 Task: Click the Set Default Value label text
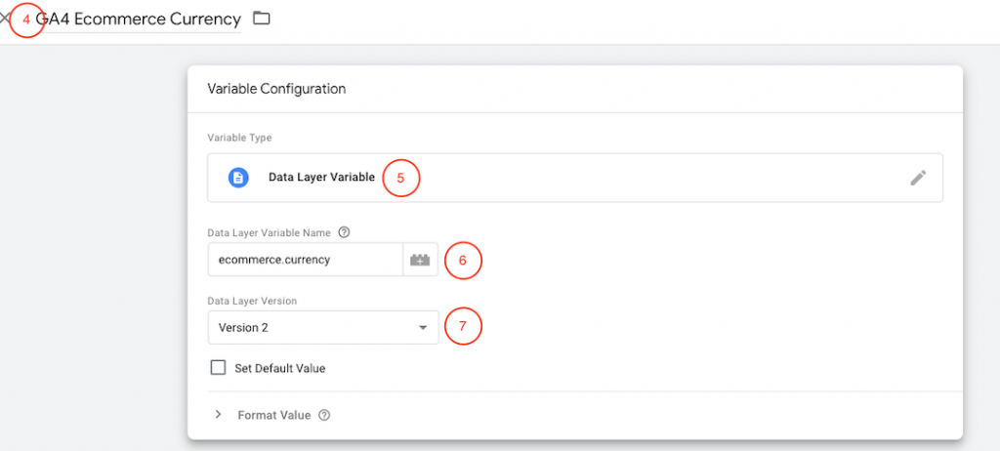[280, 369]
